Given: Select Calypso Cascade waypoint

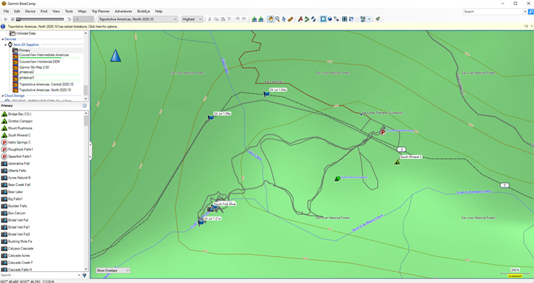Looking at the screenshot, I should click(21, 248).
